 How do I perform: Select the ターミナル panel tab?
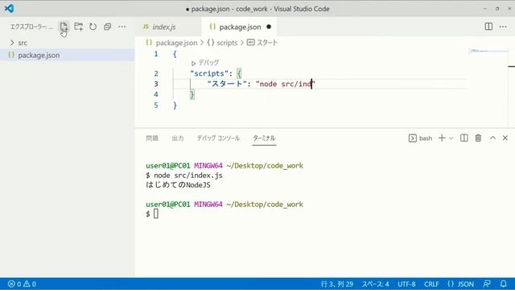coord(264,138)
